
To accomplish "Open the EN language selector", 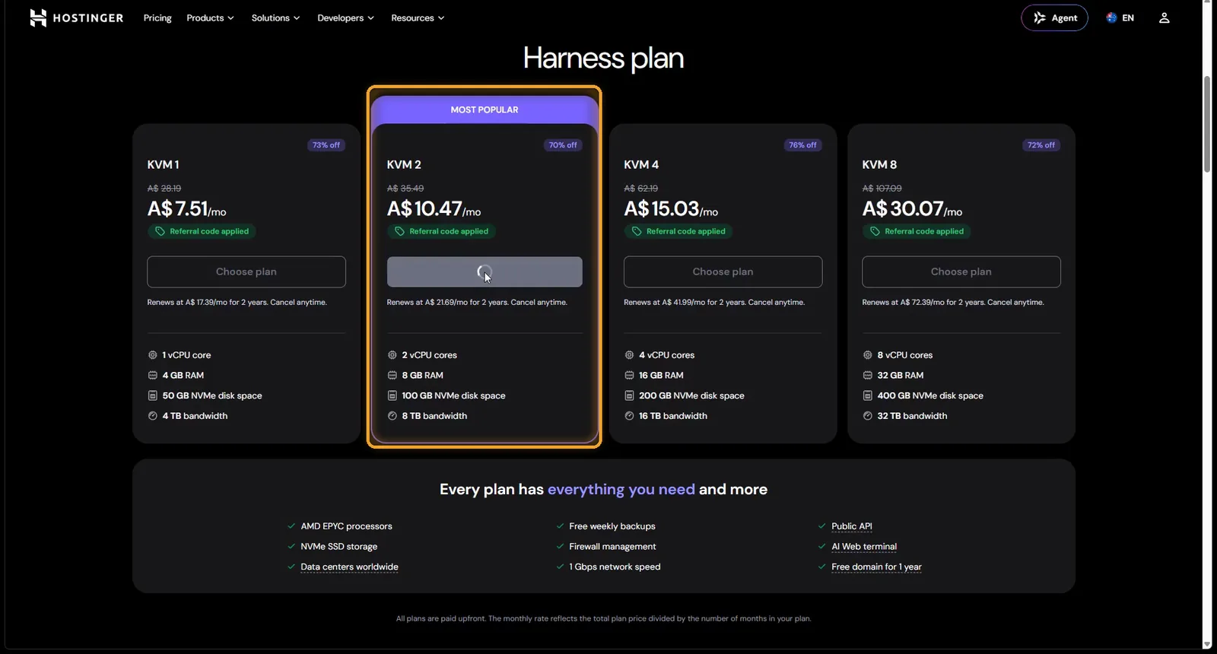I will point(1120,17).
